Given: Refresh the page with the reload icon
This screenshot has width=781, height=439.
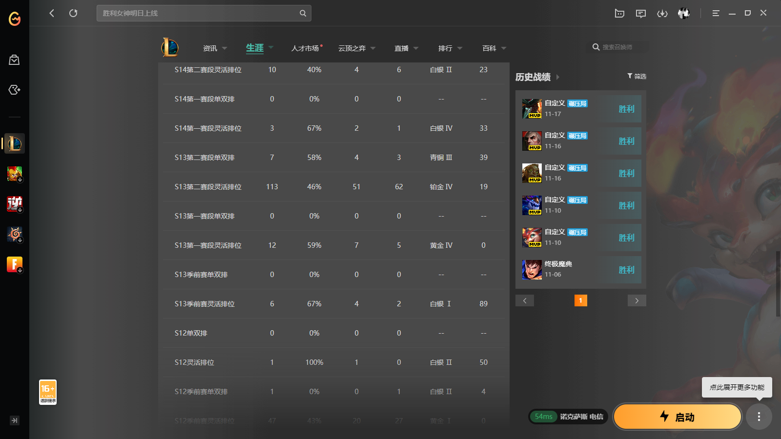Looking at the screenshot, I should [73, 13].
